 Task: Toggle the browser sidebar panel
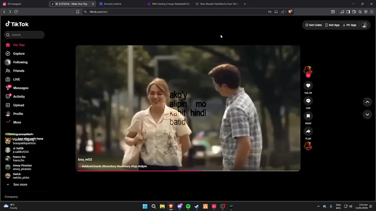(348, 12)
